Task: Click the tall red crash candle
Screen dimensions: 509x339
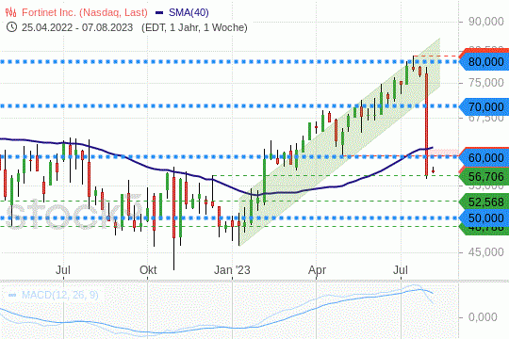Action: 427,123
